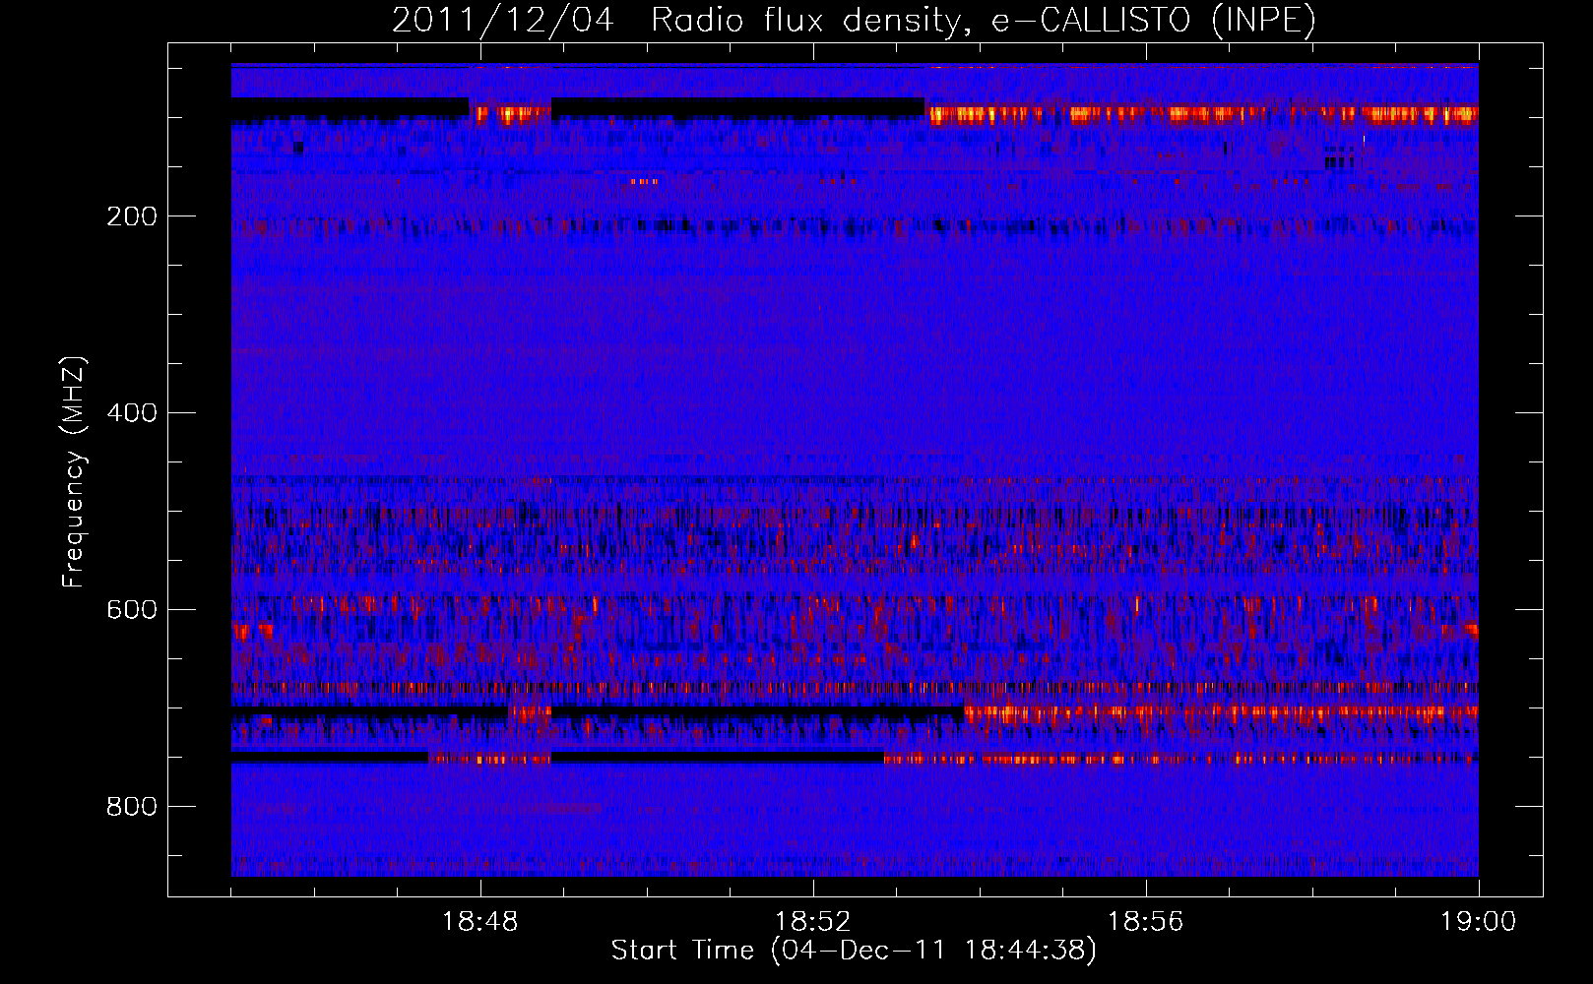Click the 19:00 time tick label

(1479, 922)
